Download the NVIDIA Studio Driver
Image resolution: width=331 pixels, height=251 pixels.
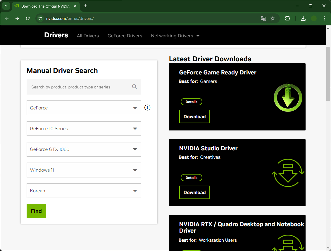(x=194, y=192)
